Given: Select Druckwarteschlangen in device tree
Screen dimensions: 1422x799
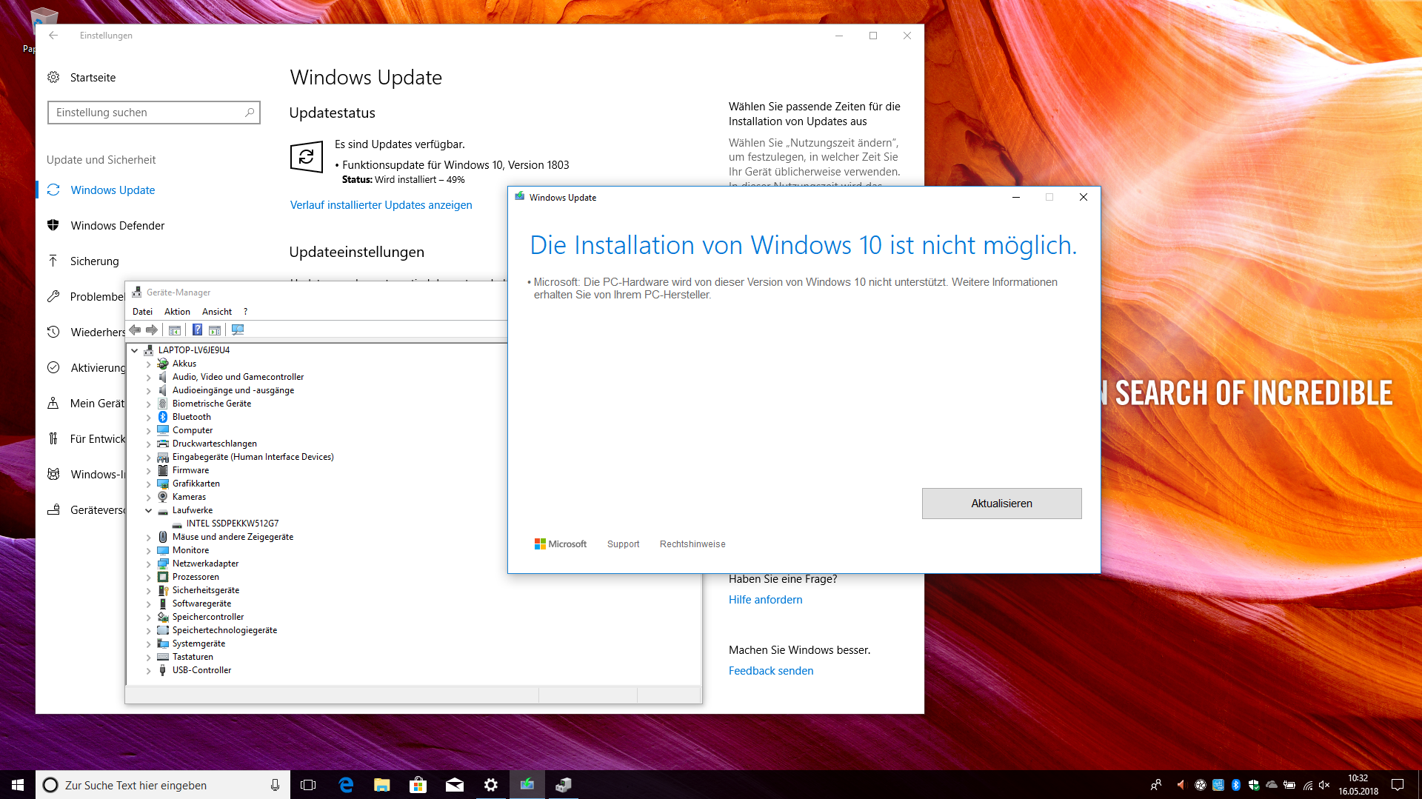Looking at the screenshot, I should tap(215, 444).
